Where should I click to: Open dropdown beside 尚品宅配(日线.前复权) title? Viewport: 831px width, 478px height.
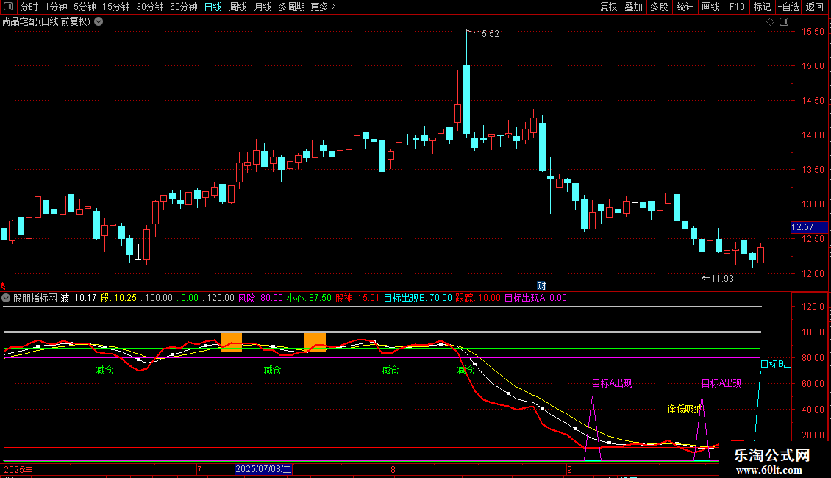[x=99, y=22]
